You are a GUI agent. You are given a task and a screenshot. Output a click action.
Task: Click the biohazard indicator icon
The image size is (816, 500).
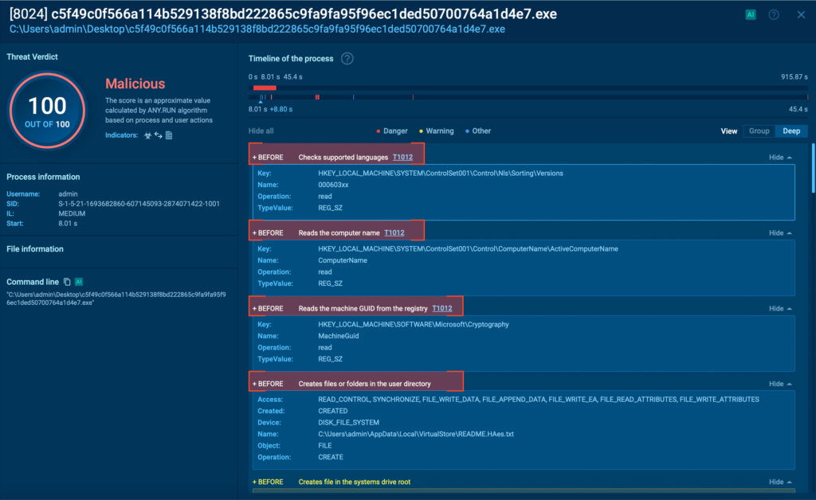(x=147, y=136)
